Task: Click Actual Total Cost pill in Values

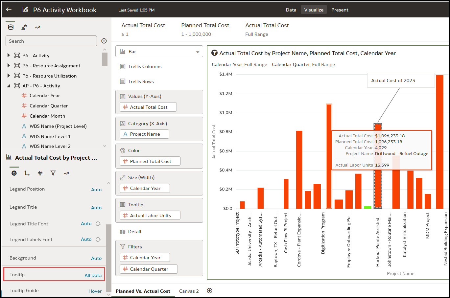Action: click(148, 107)
